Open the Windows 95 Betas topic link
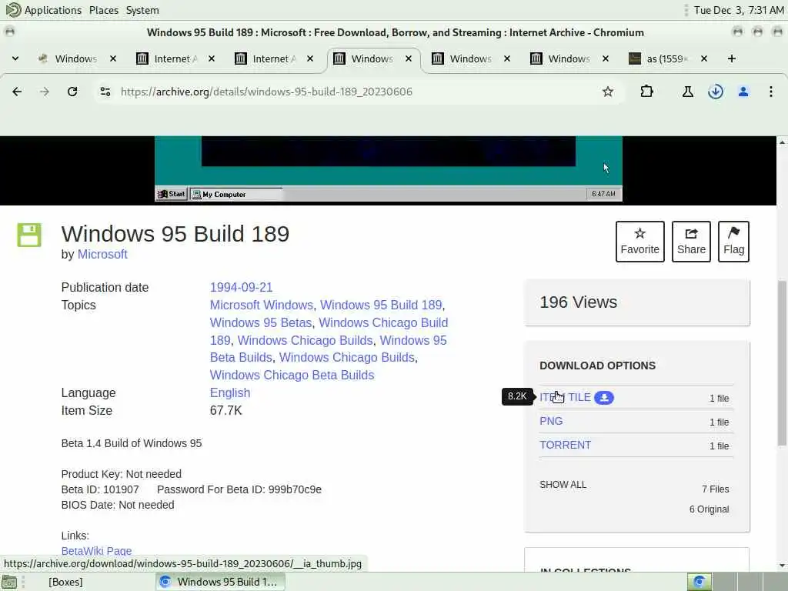The image size is (788, 591). [x=261, y=322]
